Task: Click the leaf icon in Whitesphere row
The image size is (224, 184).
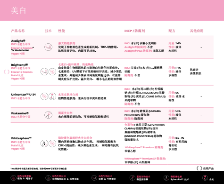Action: [52, 144]
